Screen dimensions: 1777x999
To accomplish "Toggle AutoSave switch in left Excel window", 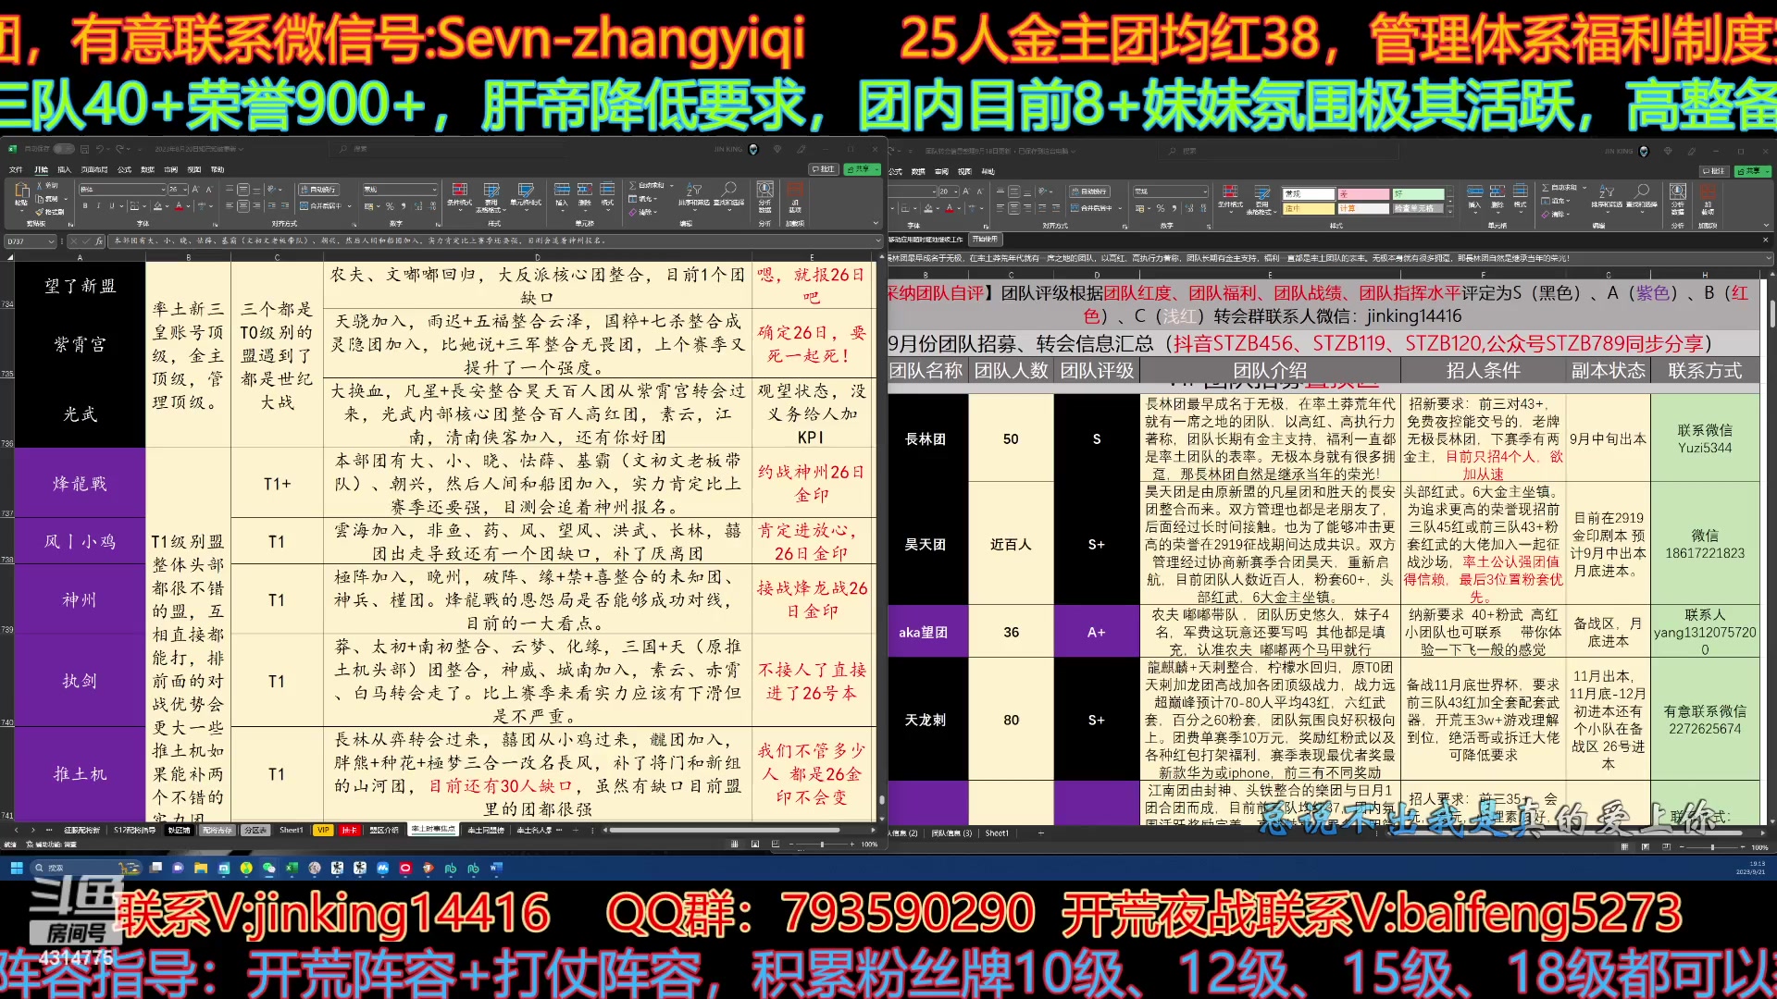I will pyautogui.click(x=64, y=149).
